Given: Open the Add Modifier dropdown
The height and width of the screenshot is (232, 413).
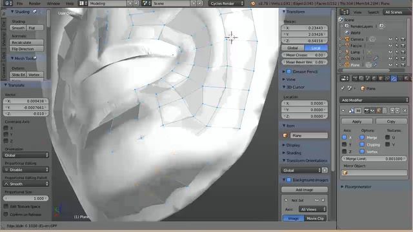Looking at the screenshot, I should tap(374, 101).
